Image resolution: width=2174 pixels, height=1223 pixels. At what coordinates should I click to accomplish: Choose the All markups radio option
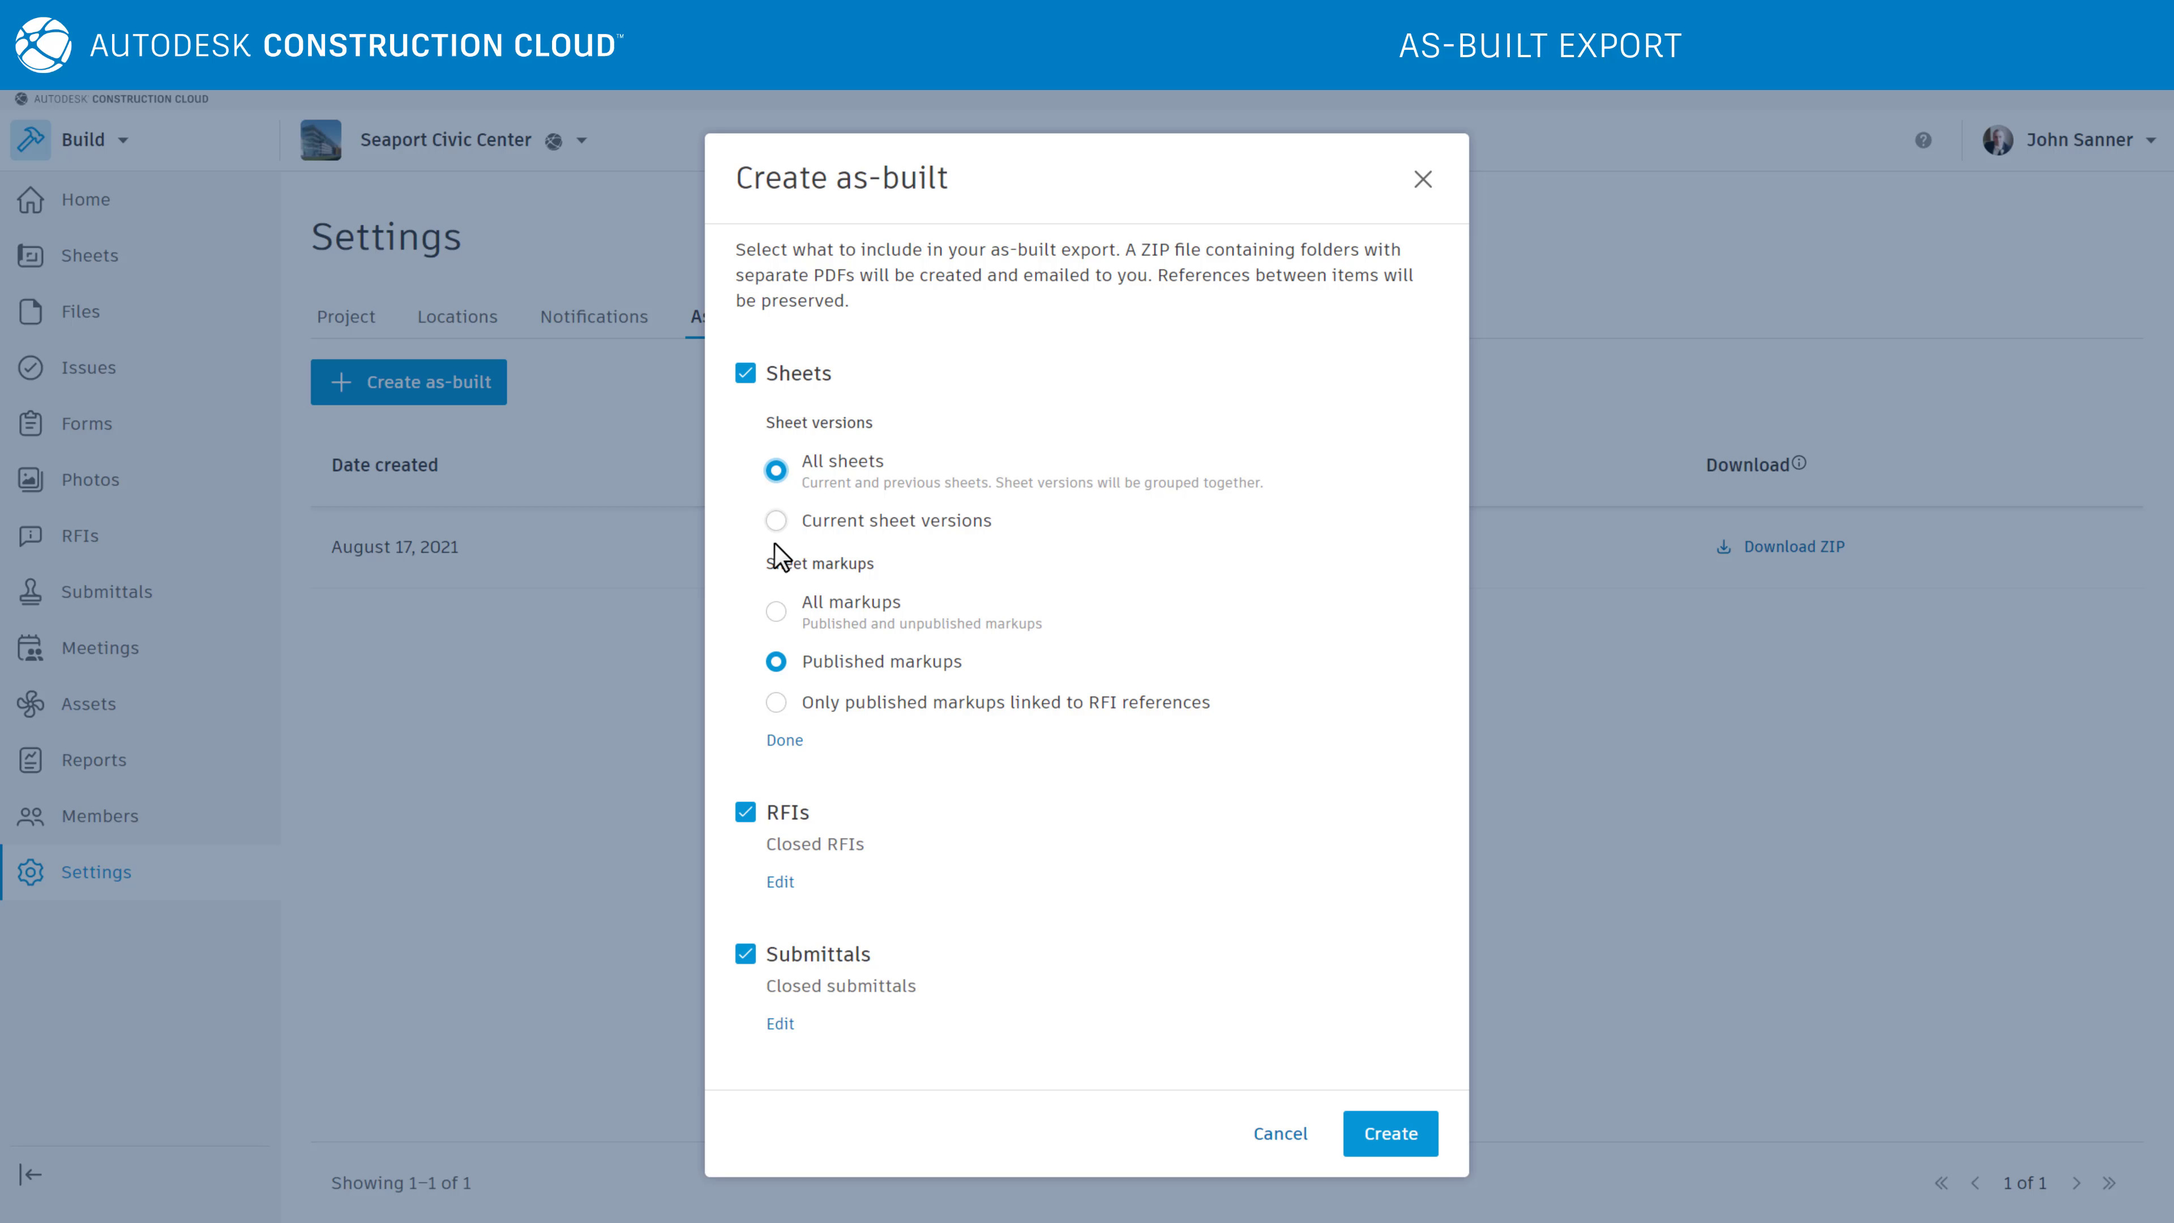(x=776, y=611)
